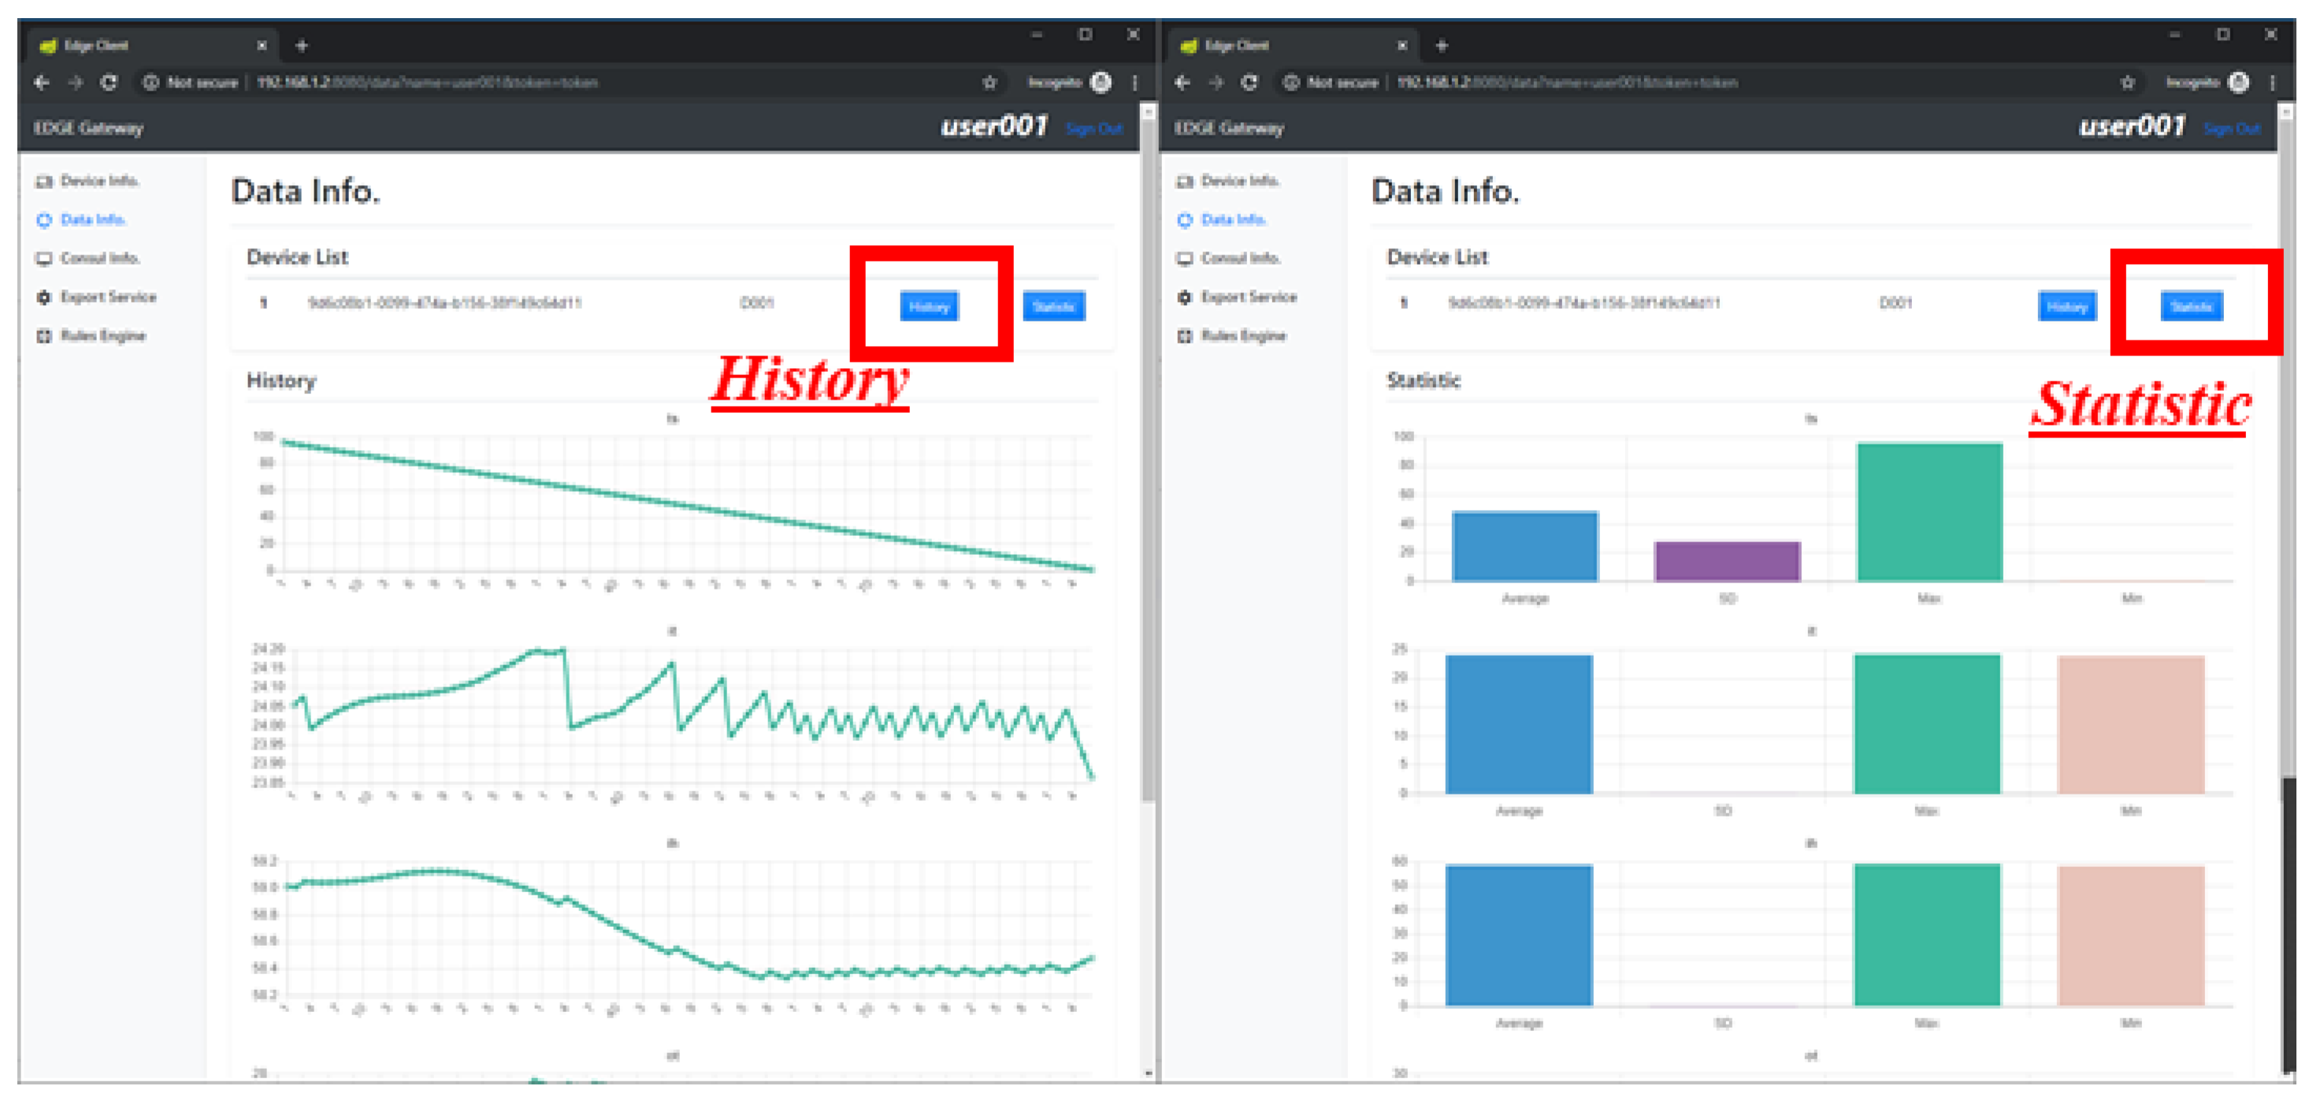Close Edge Client tab in left browser
This screenshot has height=1101, width=2324.
(x=262, y=45)
